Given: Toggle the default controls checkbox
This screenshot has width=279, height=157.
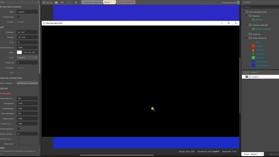Looking at the screenshot, I should point(18,139).
